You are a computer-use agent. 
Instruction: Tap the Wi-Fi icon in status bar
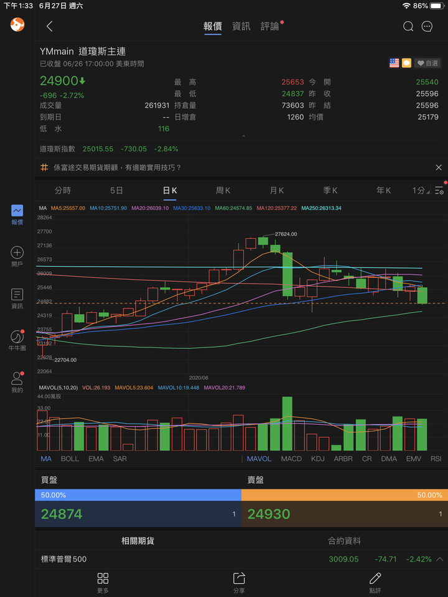click(406, 6)
